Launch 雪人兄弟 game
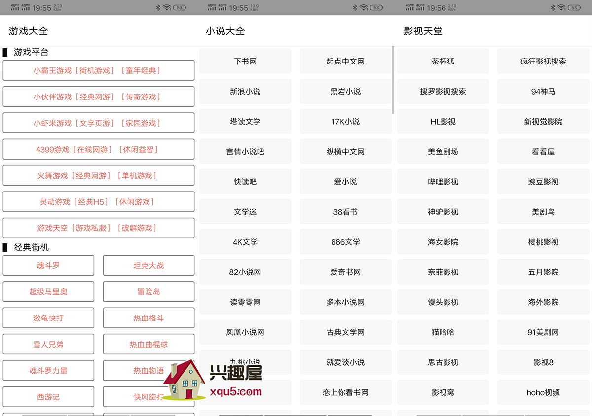 pyautogui.click(x=48, y=344)
